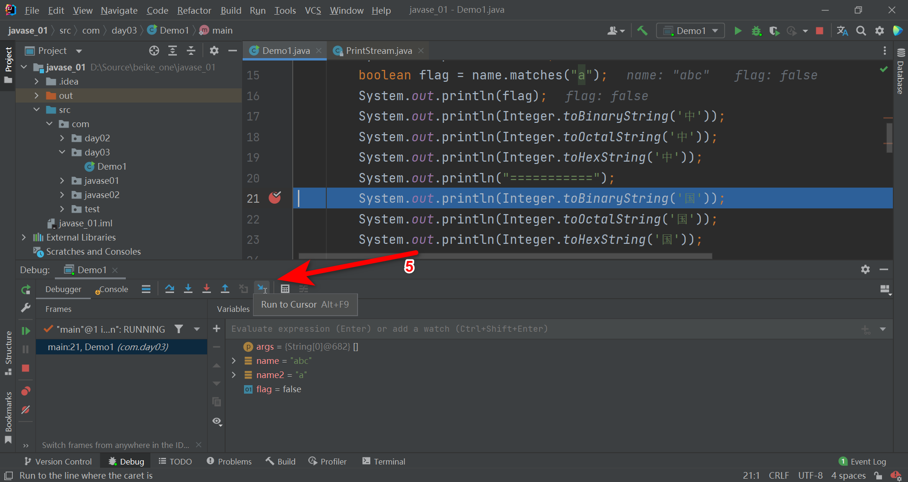This screenshot has width=908, height=482.
Task: Open IDE settings gear in top toolbar
Action: click(x=880, y=31)
